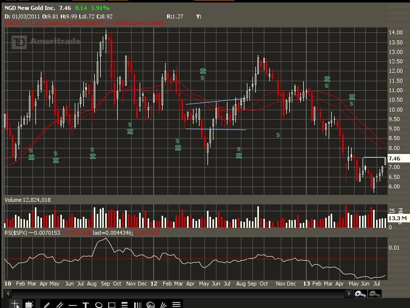The image size is (410, 308).
Task: Select the rectangle drawing tool
Action: tap(112, 305)
